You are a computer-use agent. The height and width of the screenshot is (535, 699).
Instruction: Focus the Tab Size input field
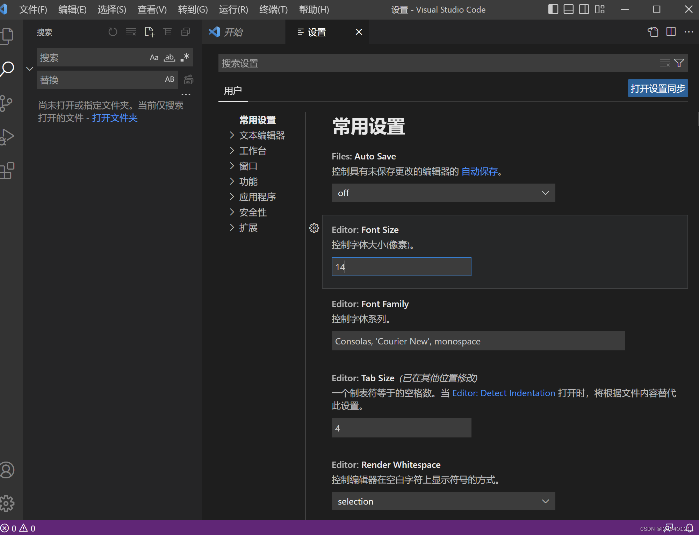[401, 428]
